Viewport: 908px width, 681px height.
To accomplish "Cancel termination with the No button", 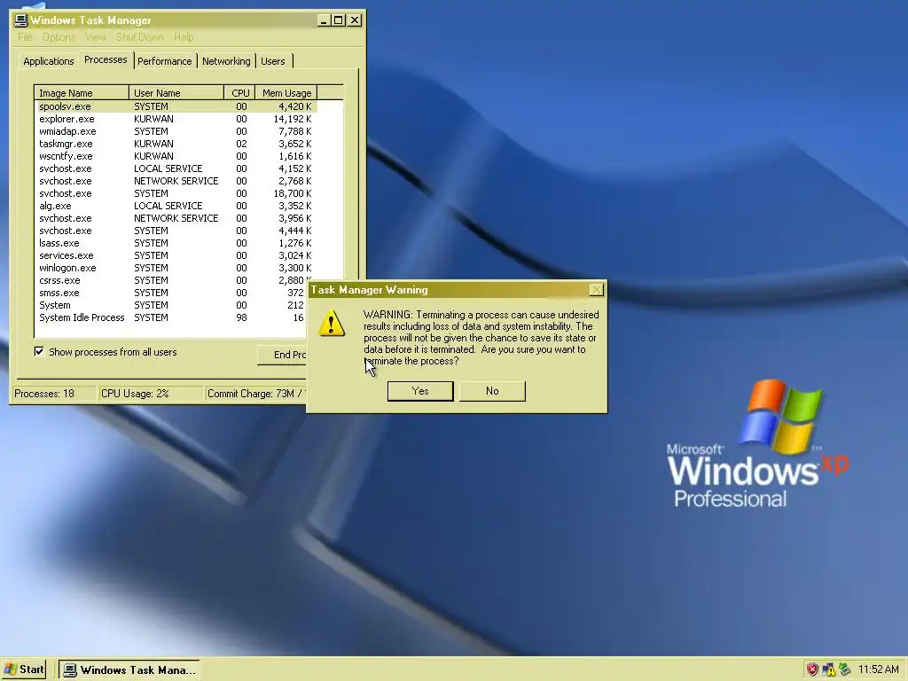I will (x=492, y=391).
